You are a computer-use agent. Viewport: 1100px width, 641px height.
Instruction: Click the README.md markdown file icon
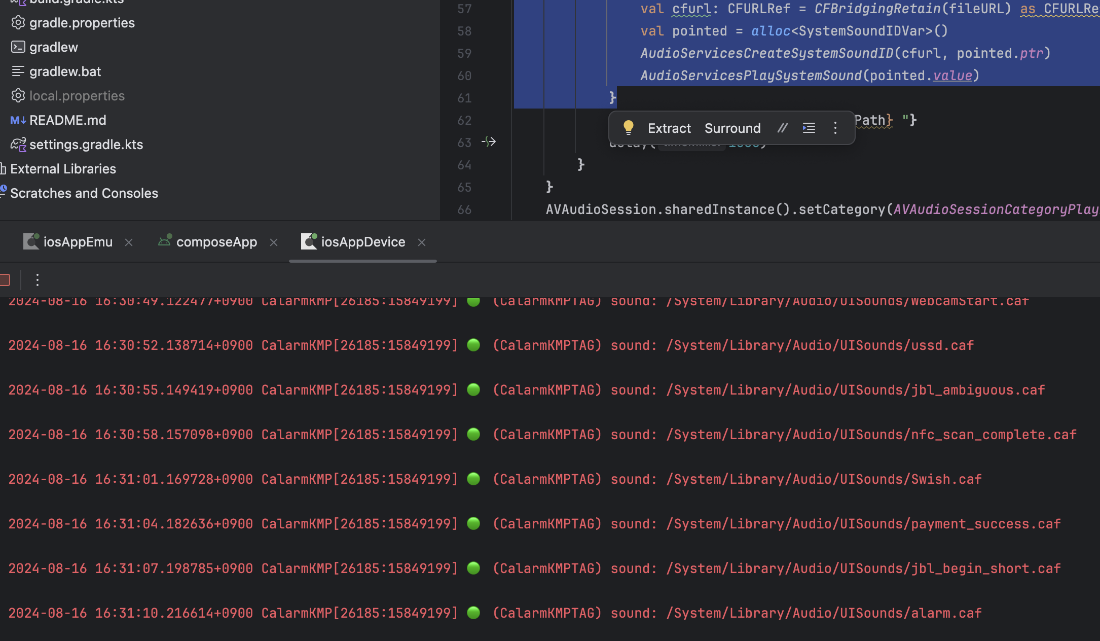[18, 120]
